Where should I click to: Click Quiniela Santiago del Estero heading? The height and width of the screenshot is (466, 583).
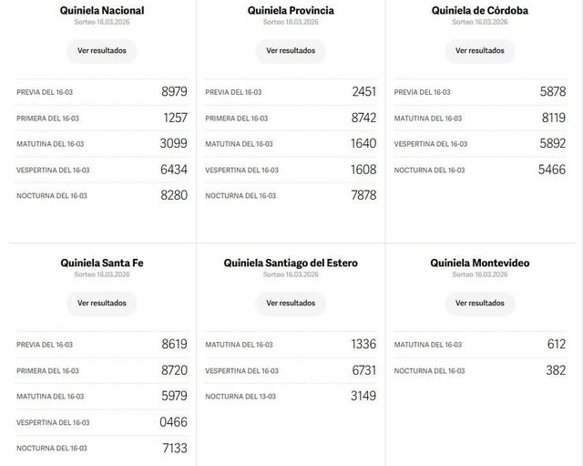[x=291, y=263]
